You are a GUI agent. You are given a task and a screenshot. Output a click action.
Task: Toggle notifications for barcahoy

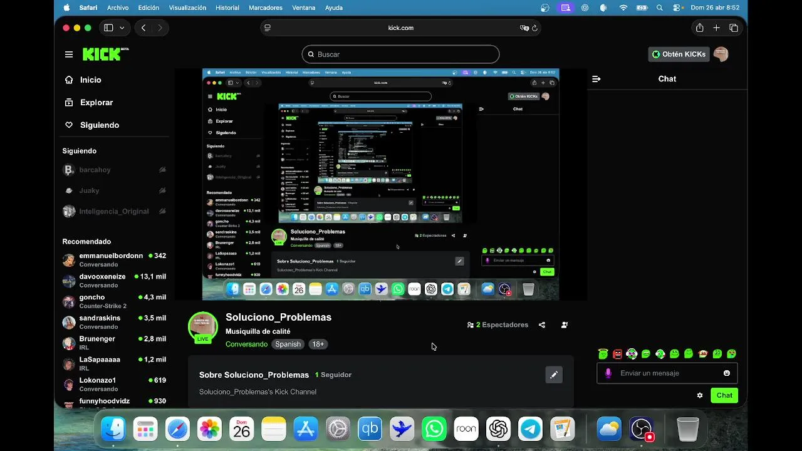(162, 170)
